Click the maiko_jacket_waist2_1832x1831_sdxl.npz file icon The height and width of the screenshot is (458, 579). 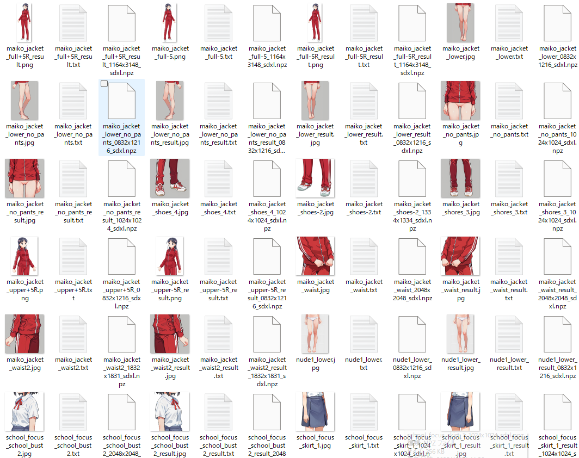122,334
